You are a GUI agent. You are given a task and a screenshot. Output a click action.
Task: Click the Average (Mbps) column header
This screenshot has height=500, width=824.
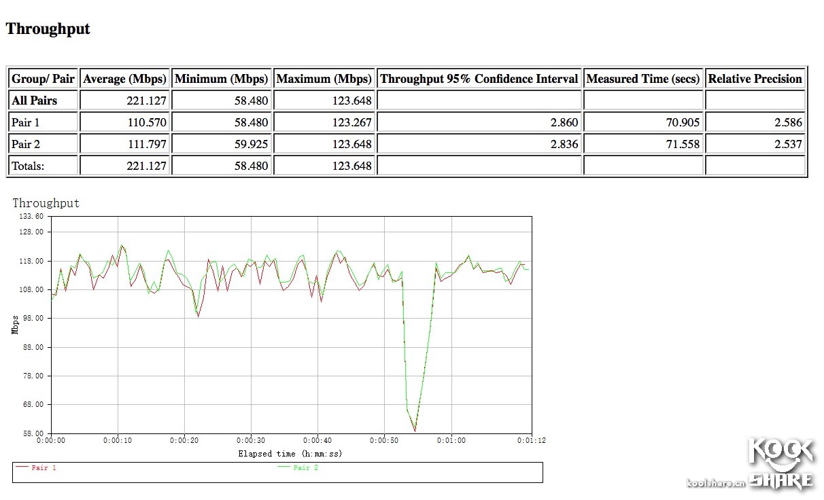point(124,79)
